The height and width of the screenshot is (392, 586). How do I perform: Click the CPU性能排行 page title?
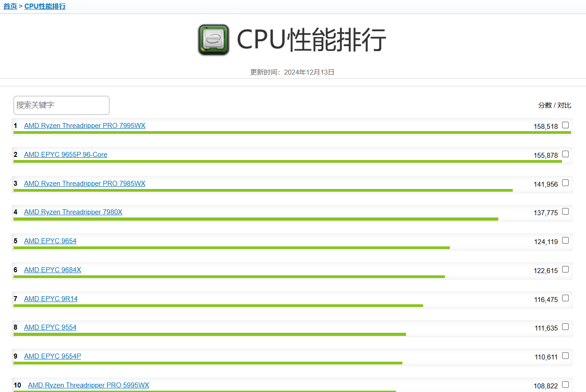pos(312,40)
